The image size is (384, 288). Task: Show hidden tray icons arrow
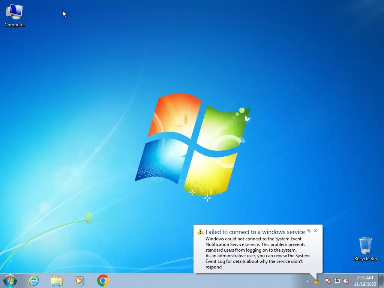pos(307,281)
